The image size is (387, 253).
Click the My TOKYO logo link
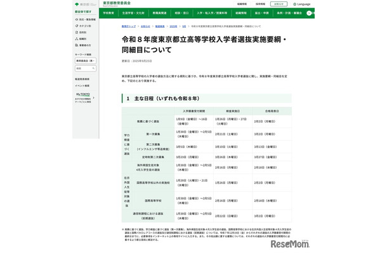tap(83, 94)
